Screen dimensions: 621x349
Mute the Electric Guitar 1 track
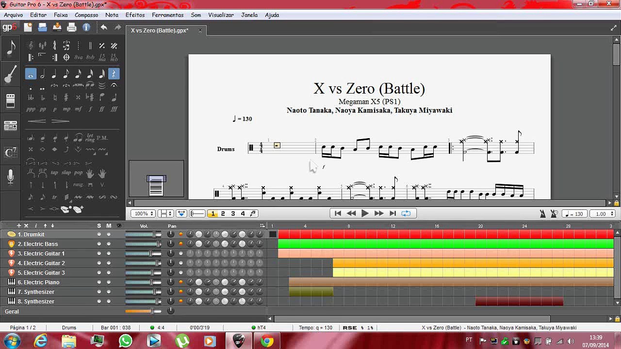[109, 254]
